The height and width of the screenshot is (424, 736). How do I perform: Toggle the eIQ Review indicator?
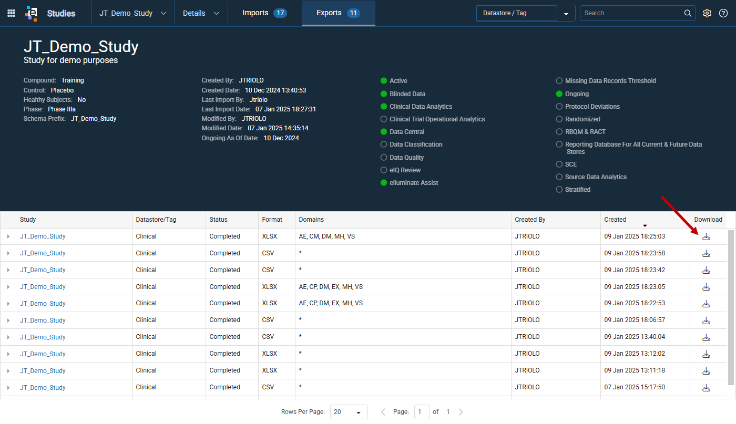384,170
